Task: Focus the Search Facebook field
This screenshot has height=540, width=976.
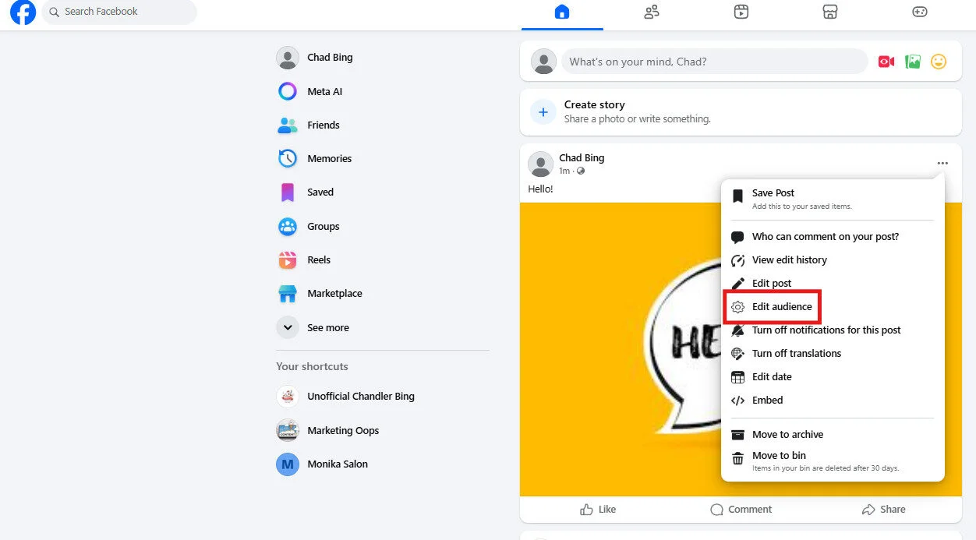Action: click(119, 12)
